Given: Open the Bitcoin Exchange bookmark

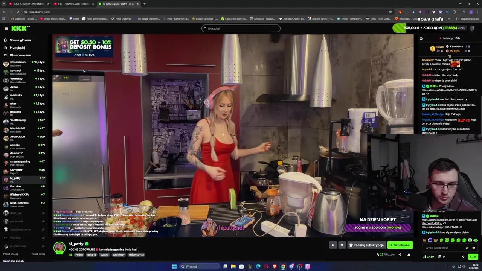Looking at the screenshot, I should 205,19.
